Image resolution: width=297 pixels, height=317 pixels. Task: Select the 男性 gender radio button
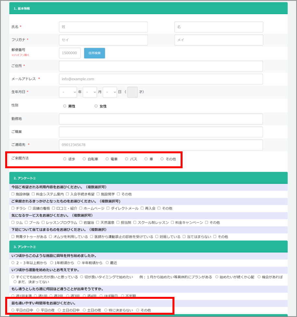point(65,106)
